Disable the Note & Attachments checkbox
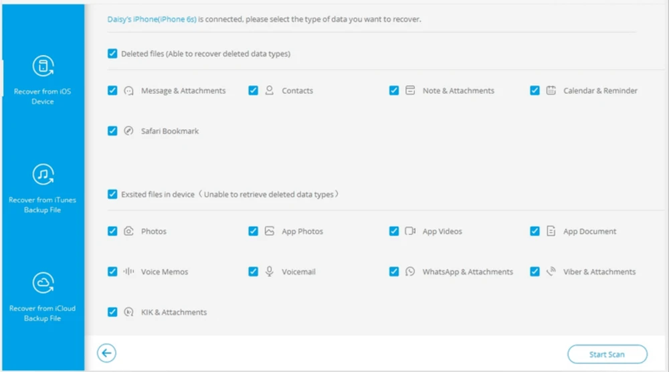Viewport: 669px width, 372px height. [394, 90]
